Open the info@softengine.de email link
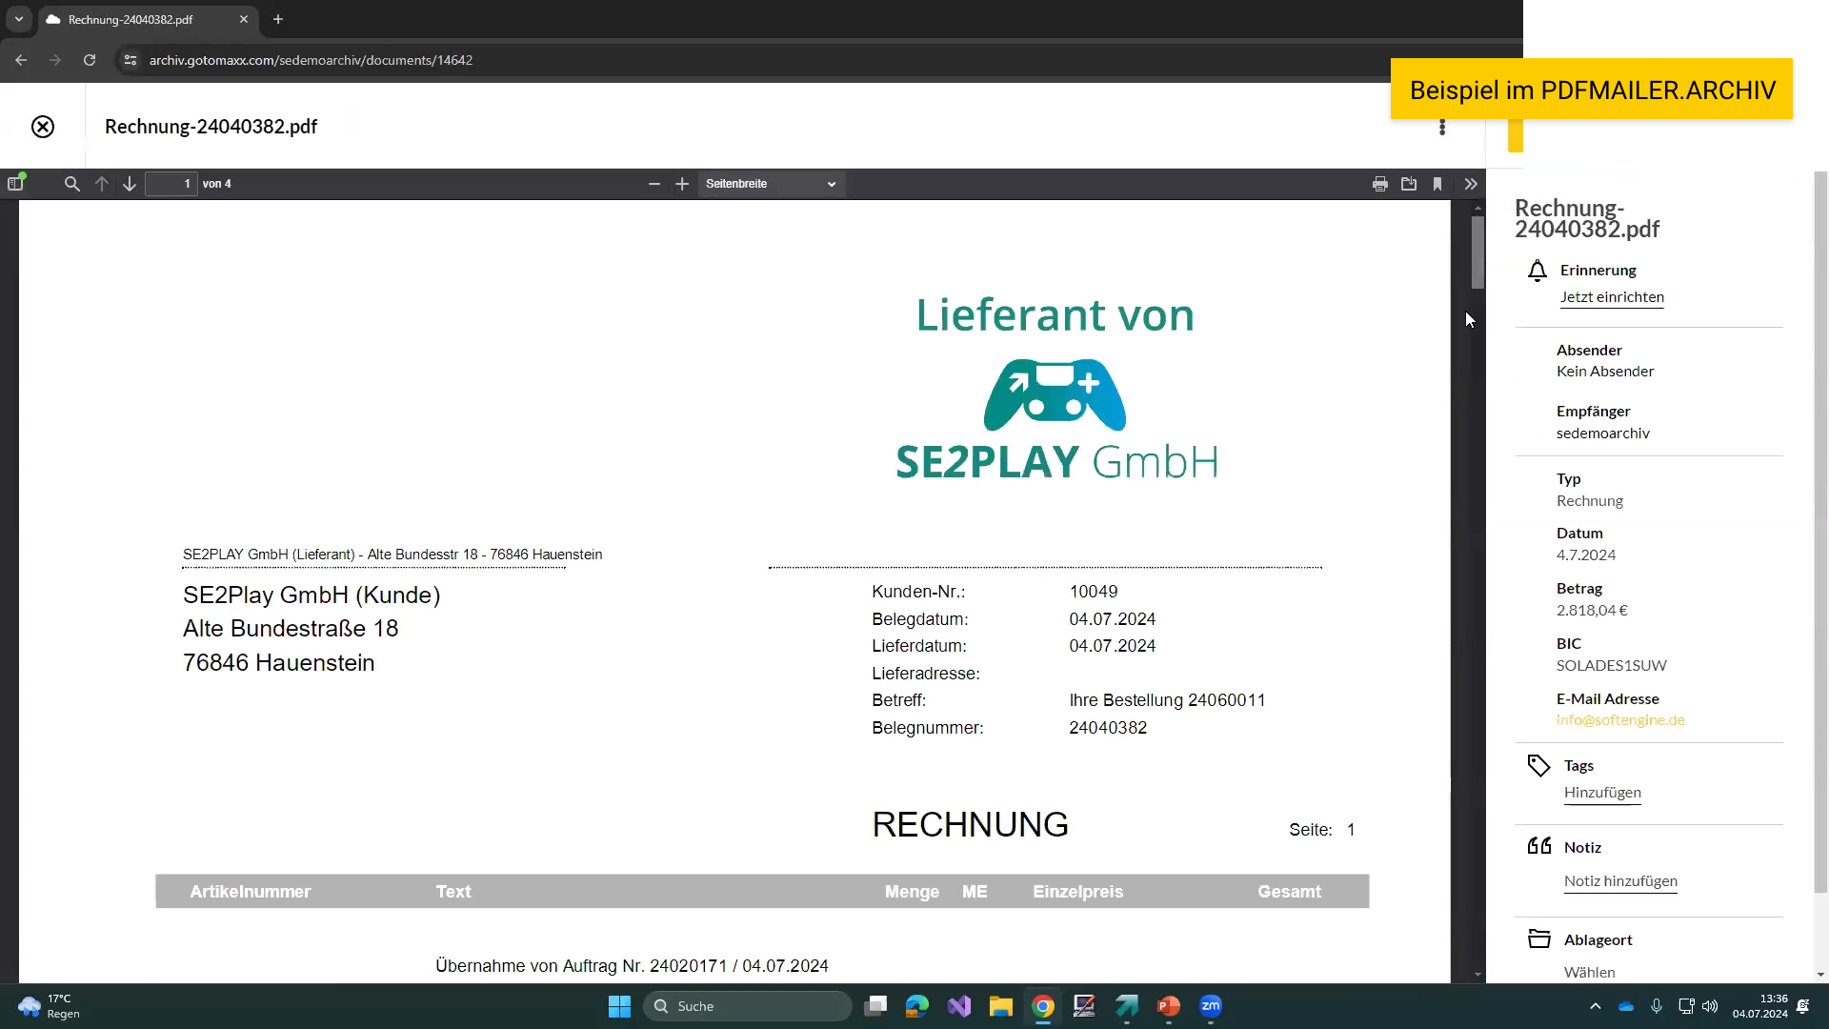Screen dimensions: 1829x1029 [1620, 720]
